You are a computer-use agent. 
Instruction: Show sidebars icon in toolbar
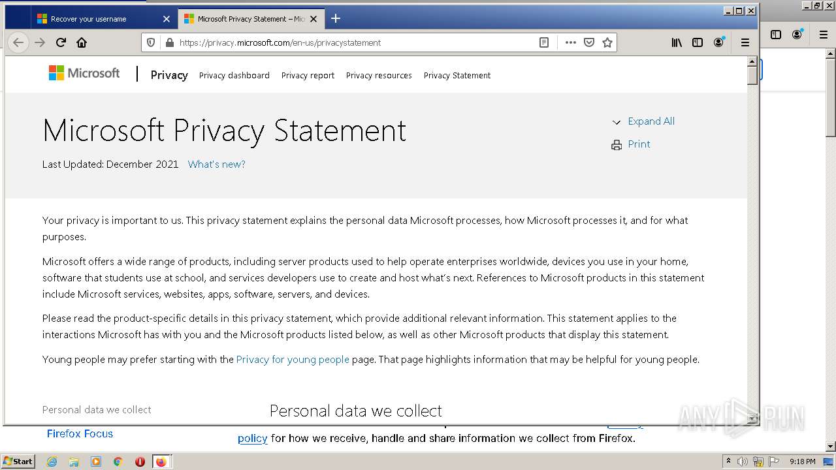pos(698,42)
